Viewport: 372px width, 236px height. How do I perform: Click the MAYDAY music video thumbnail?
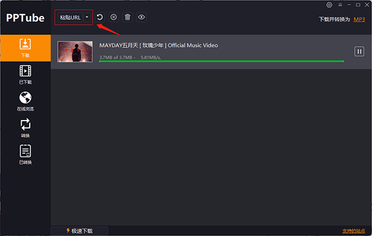(75, 51)
